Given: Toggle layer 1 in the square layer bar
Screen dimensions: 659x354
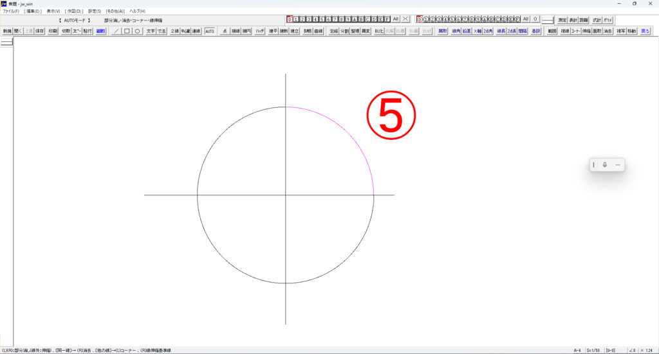Looking at the screenshot, I should (x=297, y=19).
